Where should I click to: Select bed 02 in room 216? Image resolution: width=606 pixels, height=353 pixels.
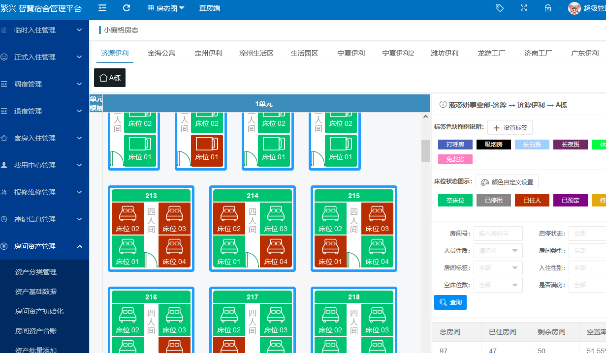click(x=128, y=320)
